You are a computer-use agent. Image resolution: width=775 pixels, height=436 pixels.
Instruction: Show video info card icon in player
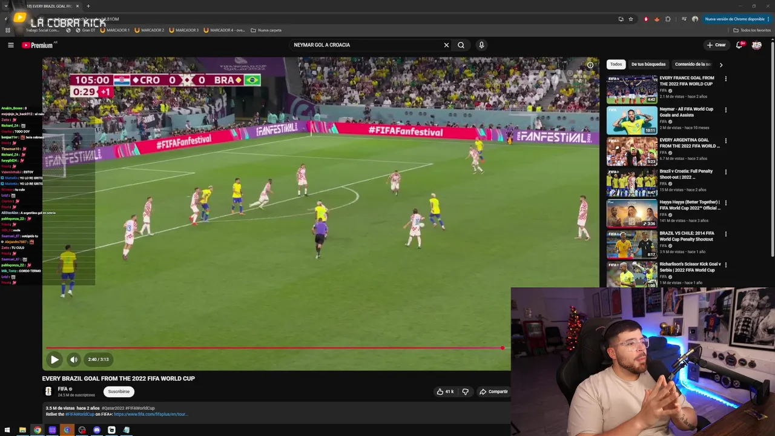coord(590,65)
